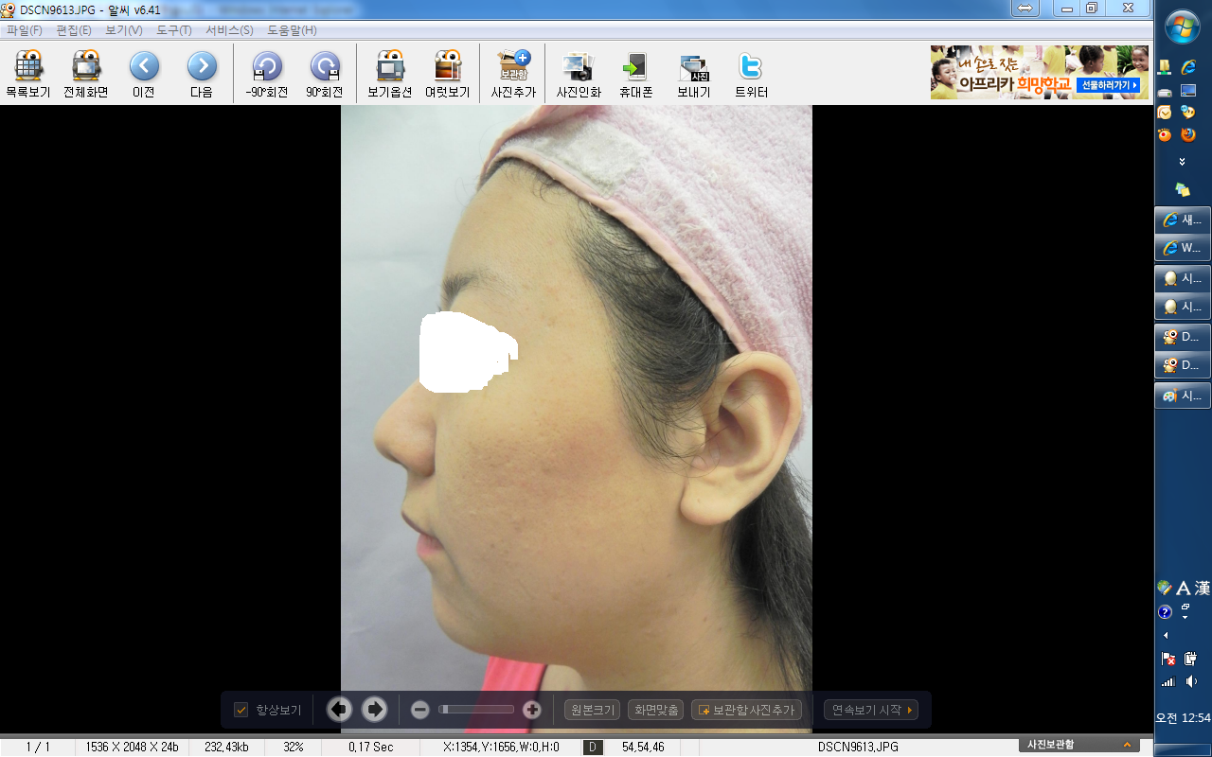1212x757 pixels.
Task: Expand the quick launch overflow chevron
Action: 1182,162
